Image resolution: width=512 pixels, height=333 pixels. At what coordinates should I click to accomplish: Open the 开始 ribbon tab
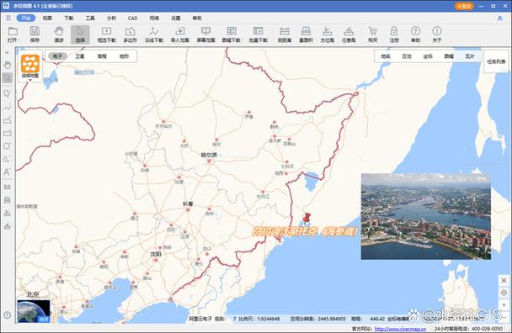tap(26, 18)
